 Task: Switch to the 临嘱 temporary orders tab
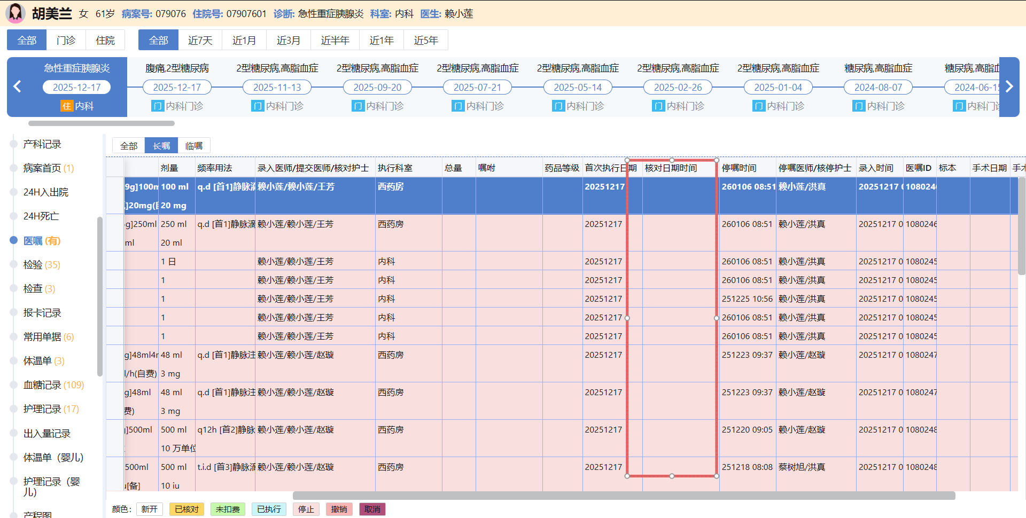pos(194,146)
